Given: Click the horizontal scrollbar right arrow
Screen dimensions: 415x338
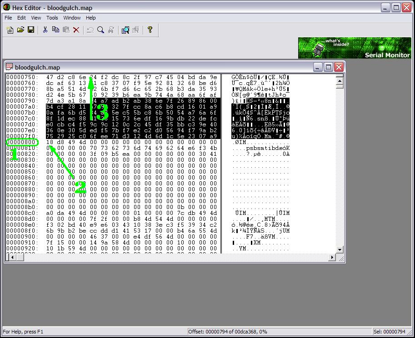Looking at the screenshot, I should pos(332,257).
